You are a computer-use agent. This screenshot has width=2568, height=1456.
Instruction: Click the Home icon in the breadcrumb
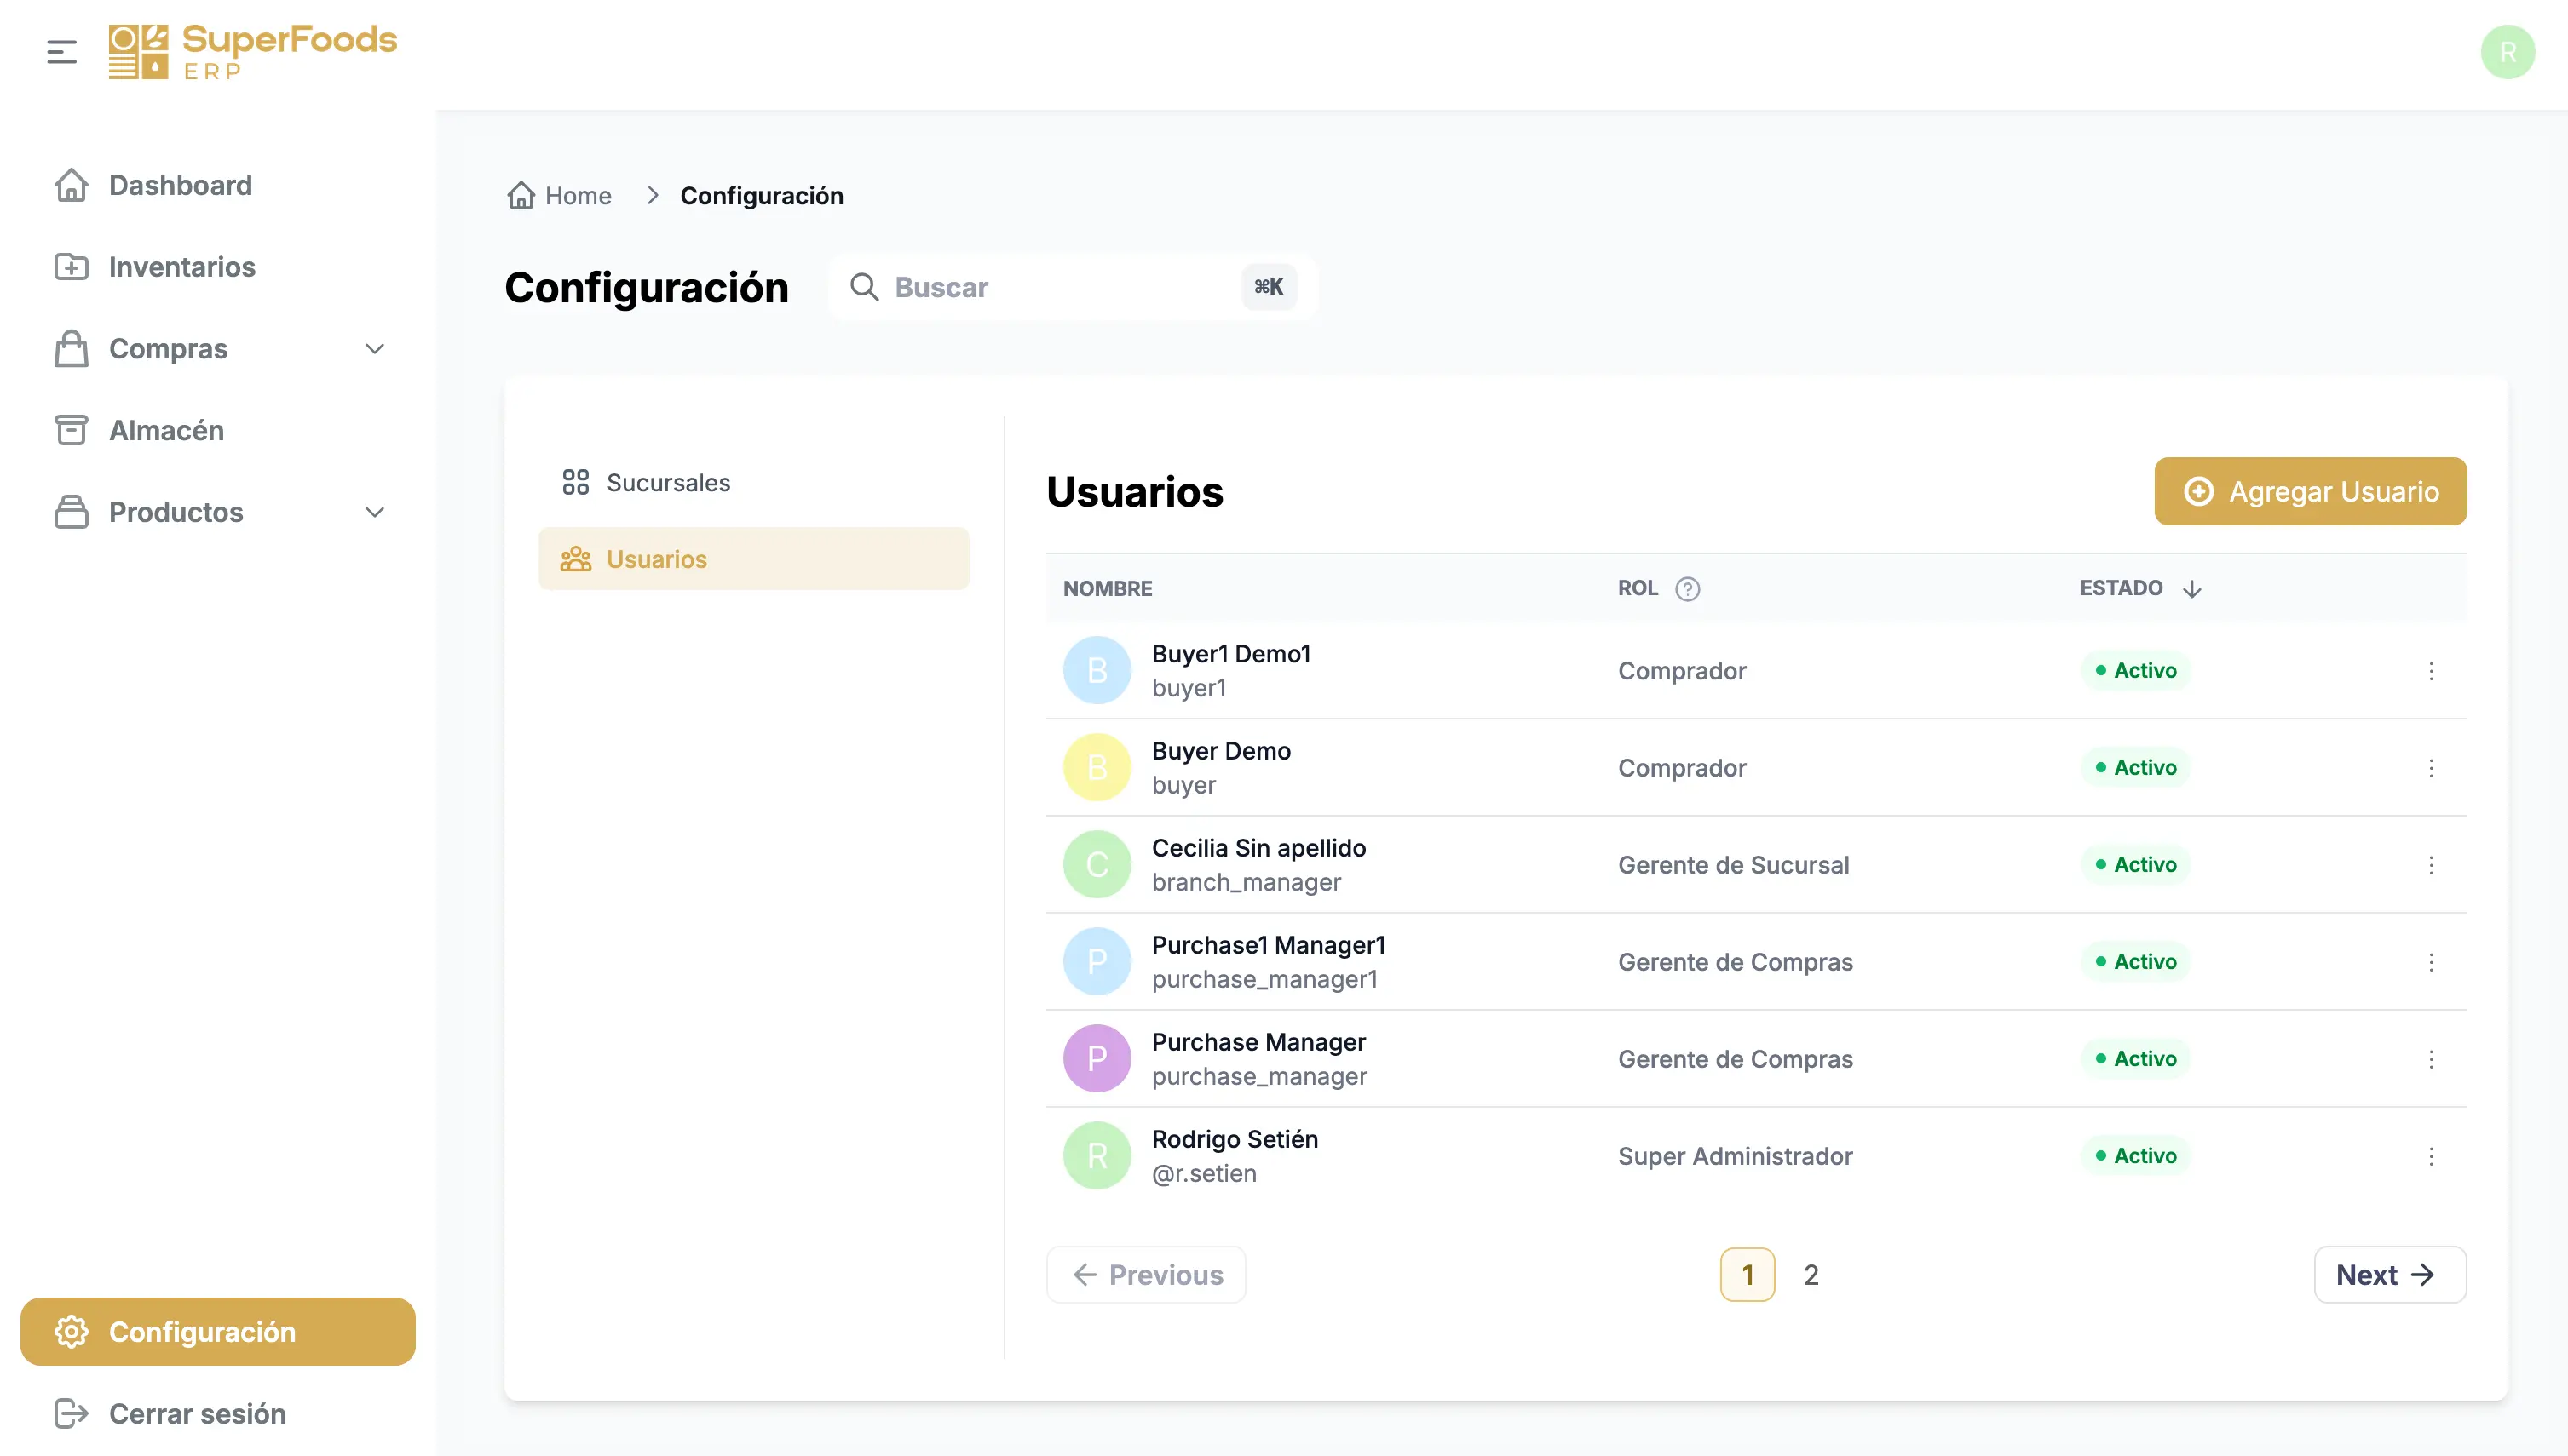click(x=521, y=196)
